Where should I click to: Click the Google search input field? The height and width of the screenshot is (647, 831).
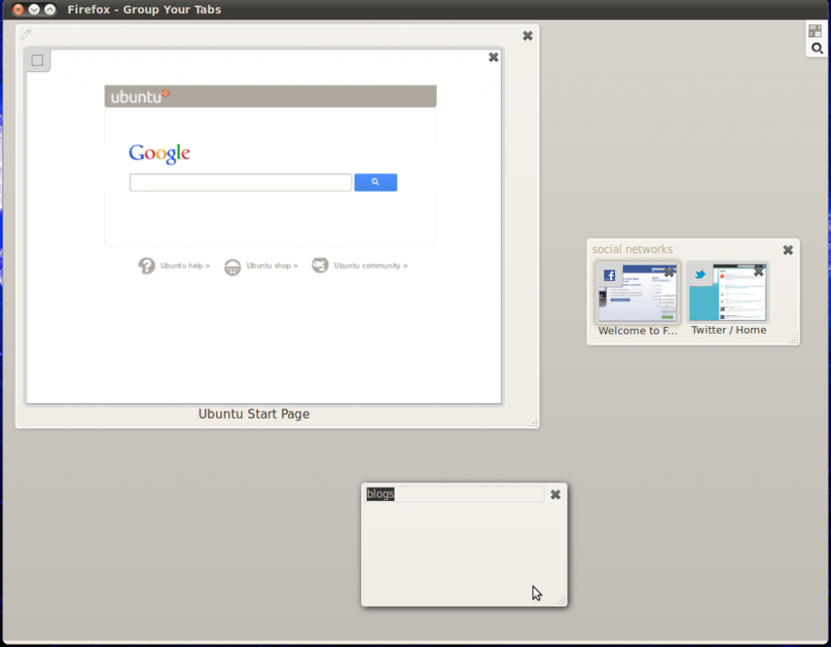coord(240,183)
